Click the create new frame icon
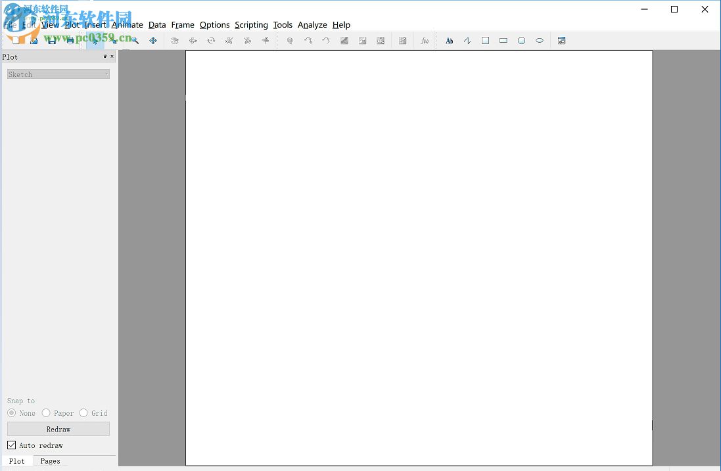This screenshot has width=721, height=471. pyautogui.click(x=561, y=41)
